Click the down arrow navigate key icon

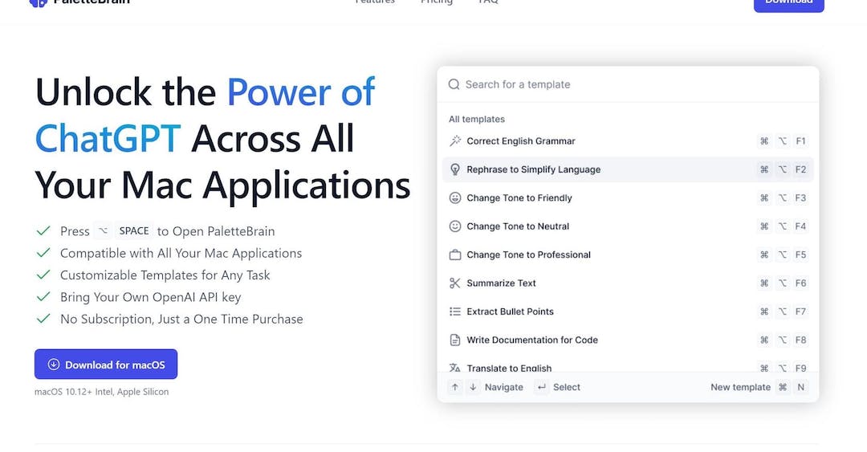[x=474, y=387]
